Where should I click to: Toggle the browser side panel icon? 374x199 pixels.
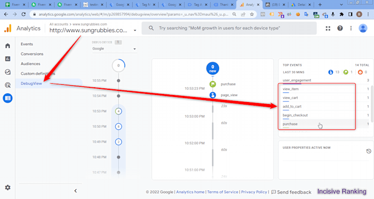[x=350, y=14]
